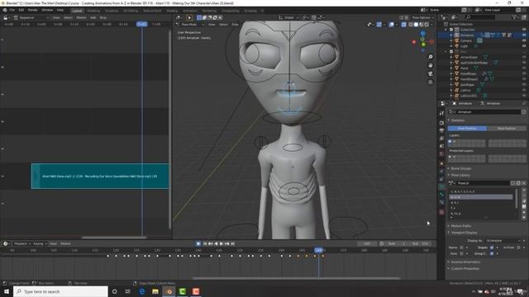Hide the Armature object in outliner

point(524,35)
